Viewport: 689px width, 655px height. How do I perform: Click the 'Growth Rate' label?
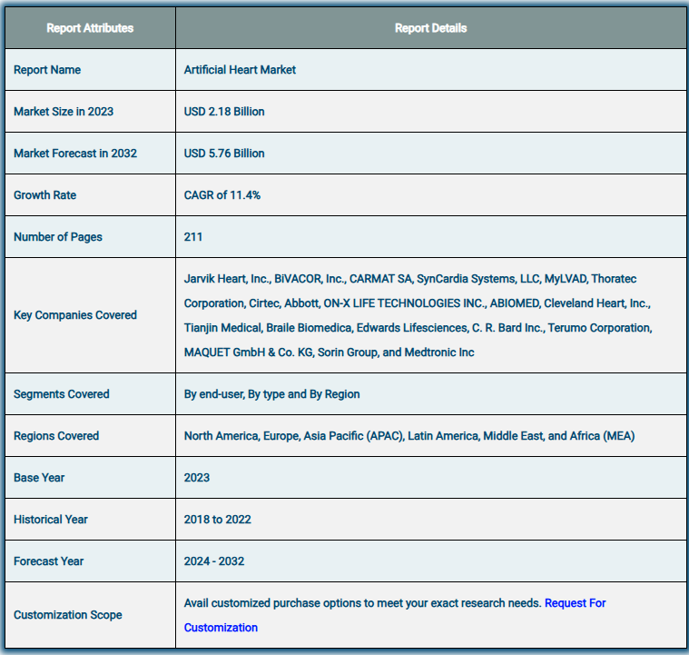pyautogui.click(x=44, y=195)
